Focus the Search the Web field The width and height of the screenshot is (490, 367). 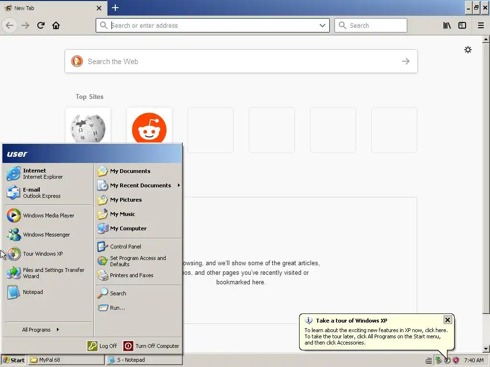(x=241, y=61)
